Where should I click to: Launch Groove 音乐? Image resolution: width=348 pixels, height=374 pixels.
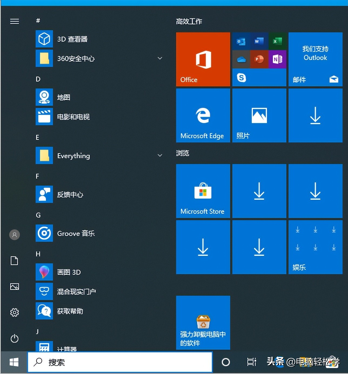(99, 233)
